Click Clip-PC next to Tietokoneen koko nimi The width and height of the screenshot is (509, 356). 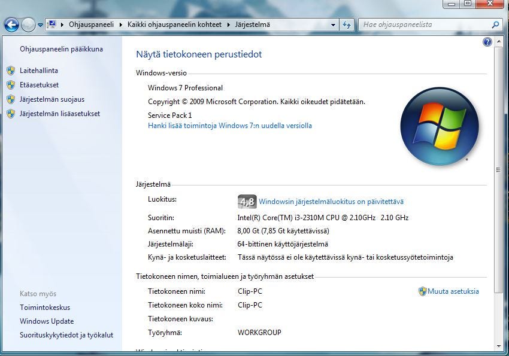point(250,305)
